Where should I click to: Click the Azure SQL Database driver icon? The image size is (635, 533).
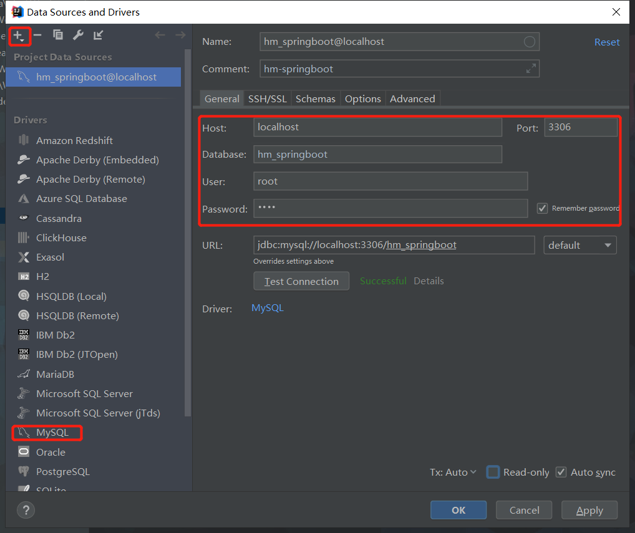pyautogui.click(x=24, y=198)
